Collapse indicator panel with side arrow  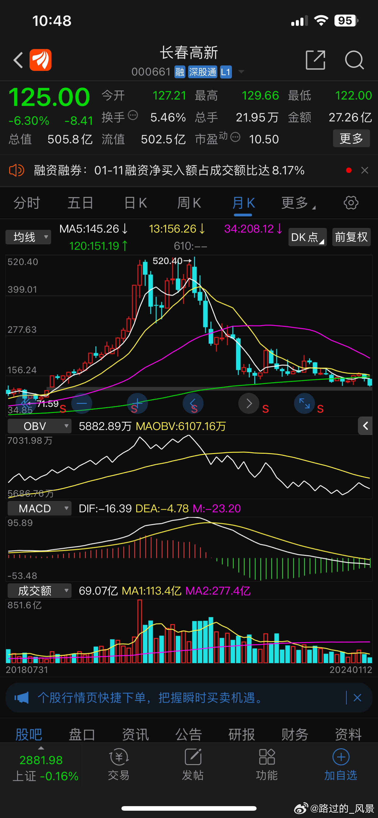coord(365,426)
